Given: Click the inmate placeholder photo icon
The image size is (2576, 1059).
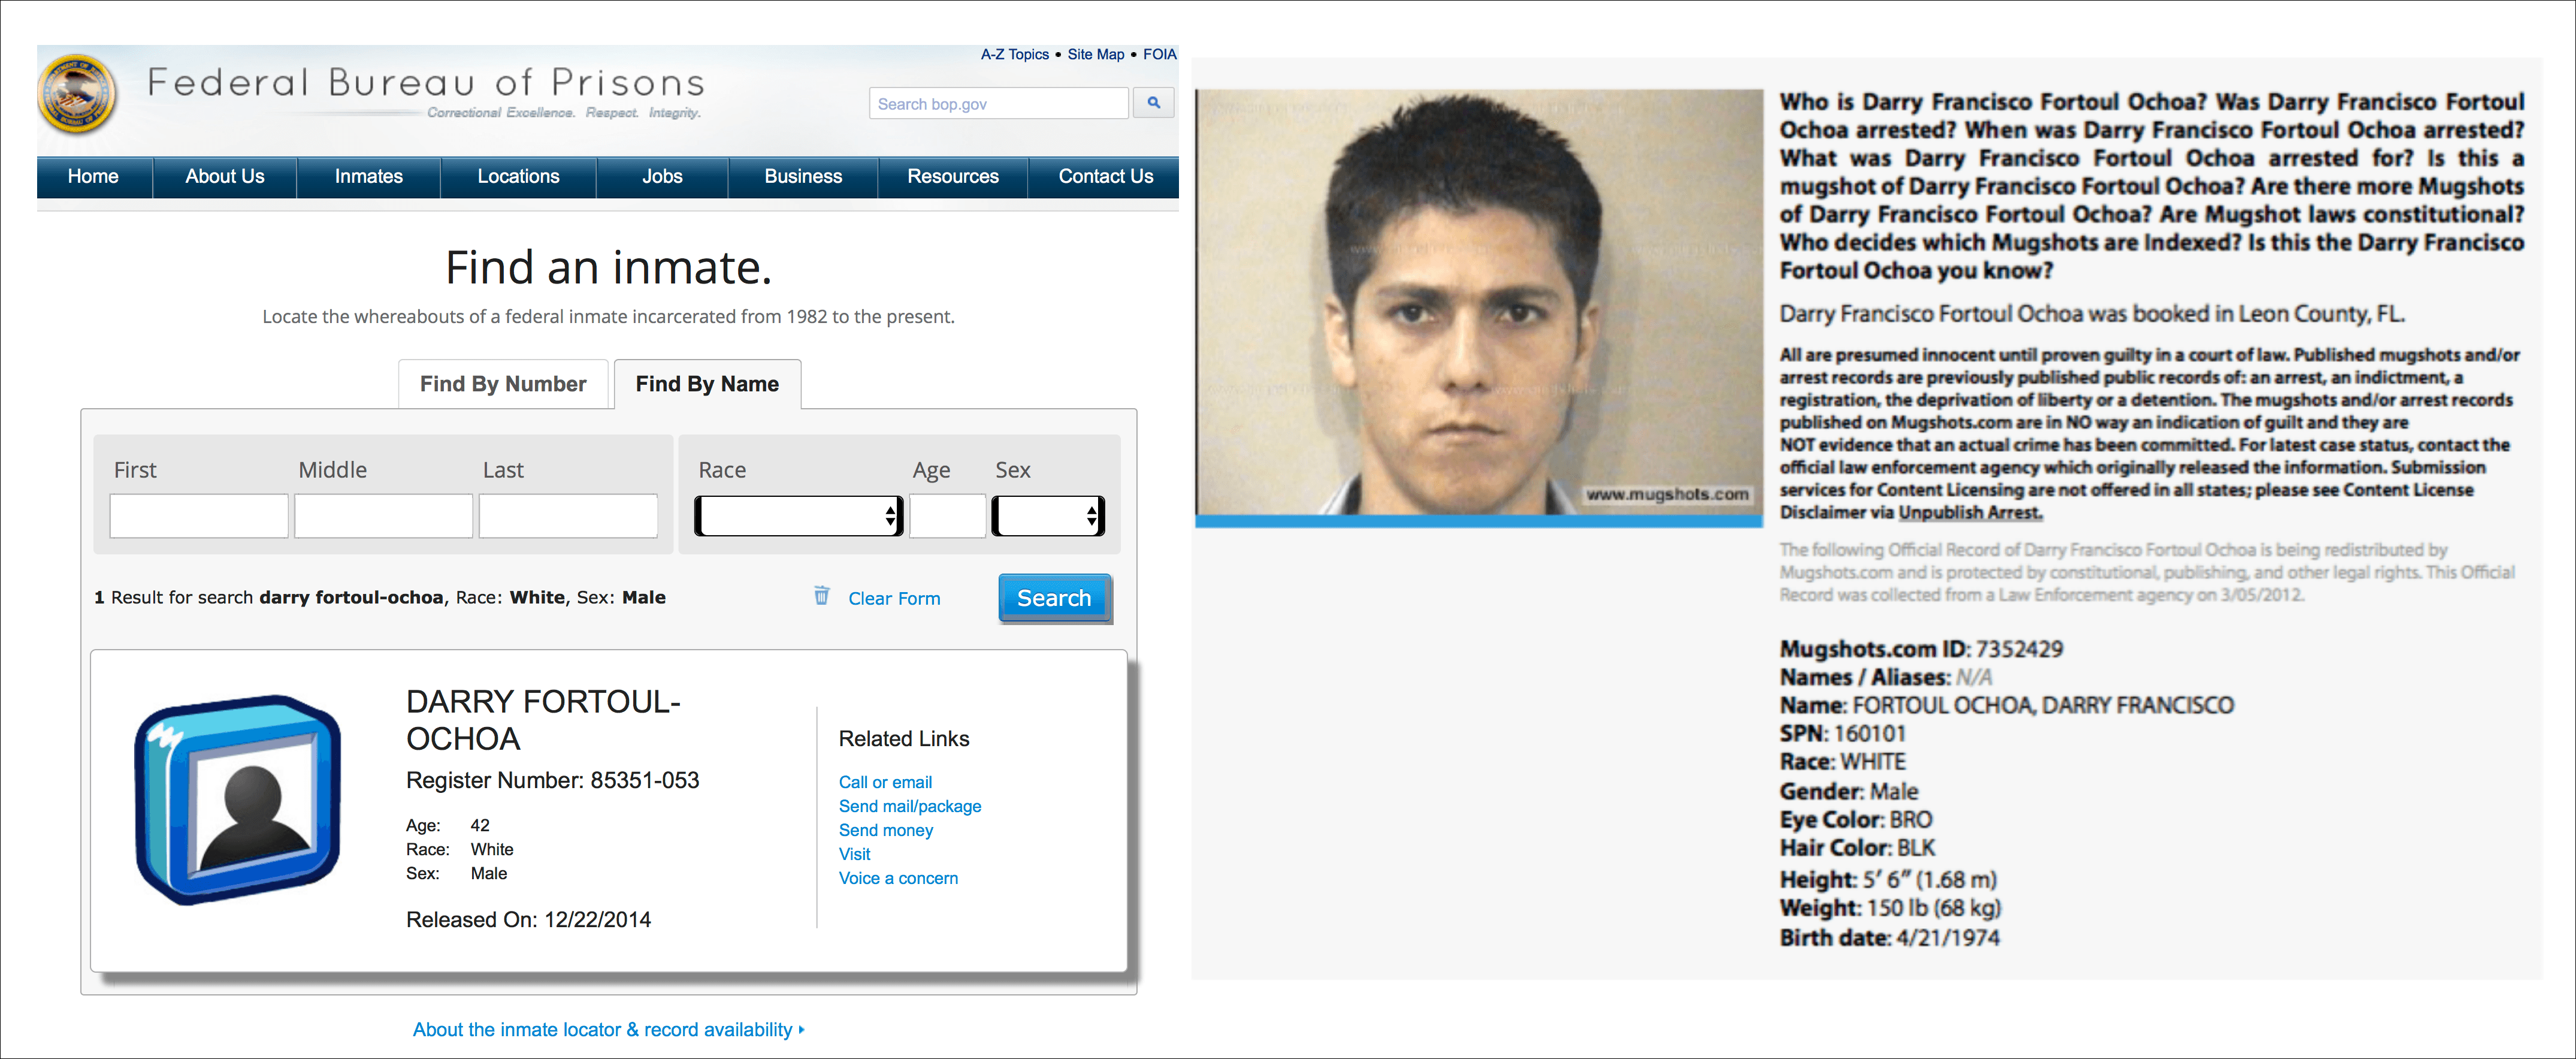Looking at the screenshot, I should click(x=238, y=799).
